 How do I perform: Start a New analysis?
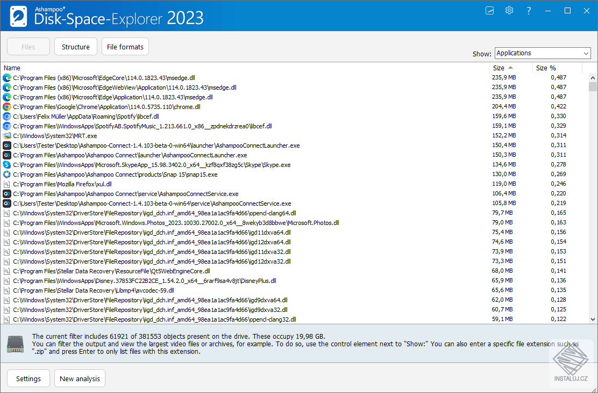[80, 379]
